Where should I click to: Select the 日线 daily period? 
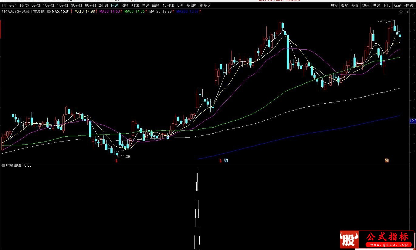pos(114,5)
